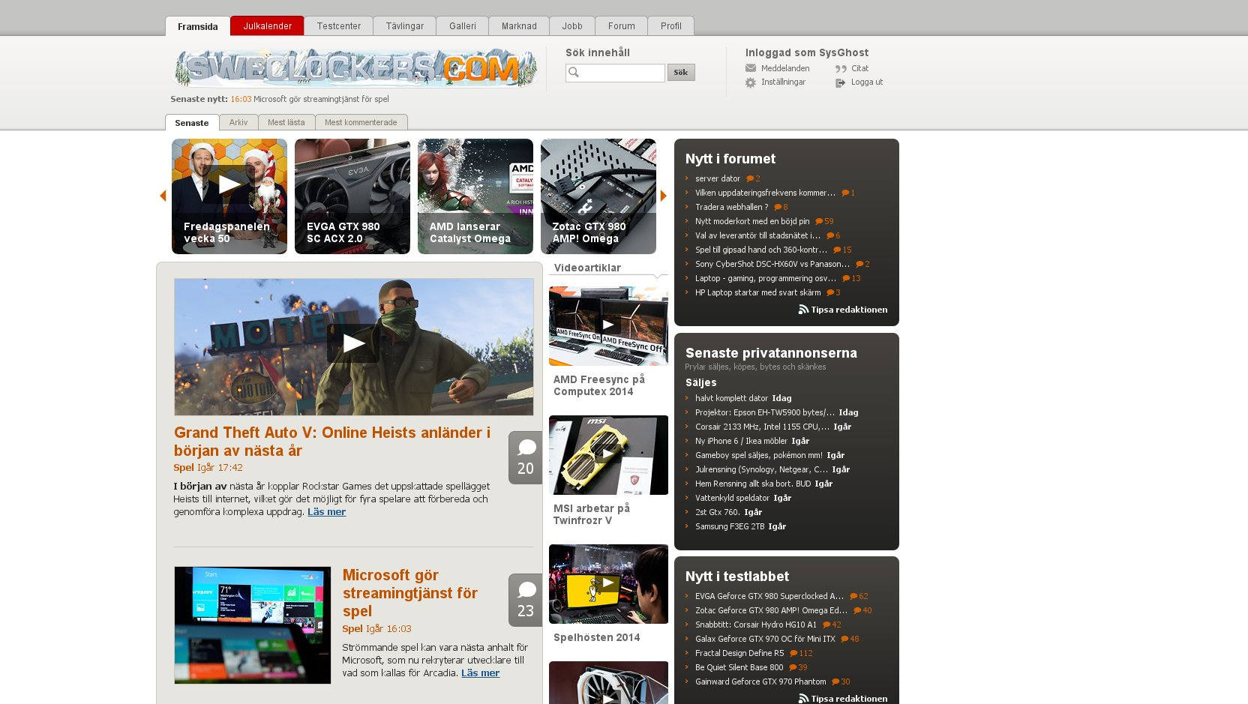Click the Sök search button
The image size is (1248, 704).
coord(681,73)
